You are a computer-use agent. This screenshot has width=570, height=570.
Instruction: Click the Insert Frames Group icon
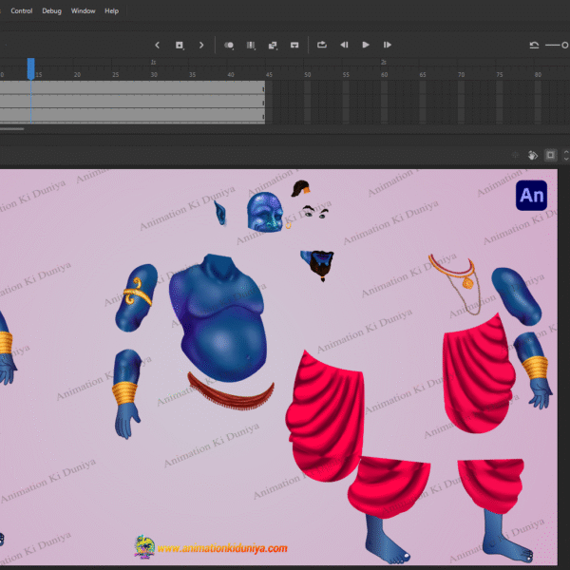click(294, 45)
